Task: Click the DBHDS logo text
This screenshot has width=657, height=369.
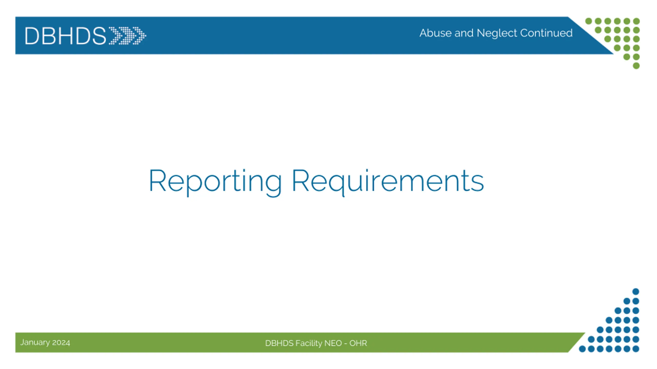Action: click(x=65, y=36)
